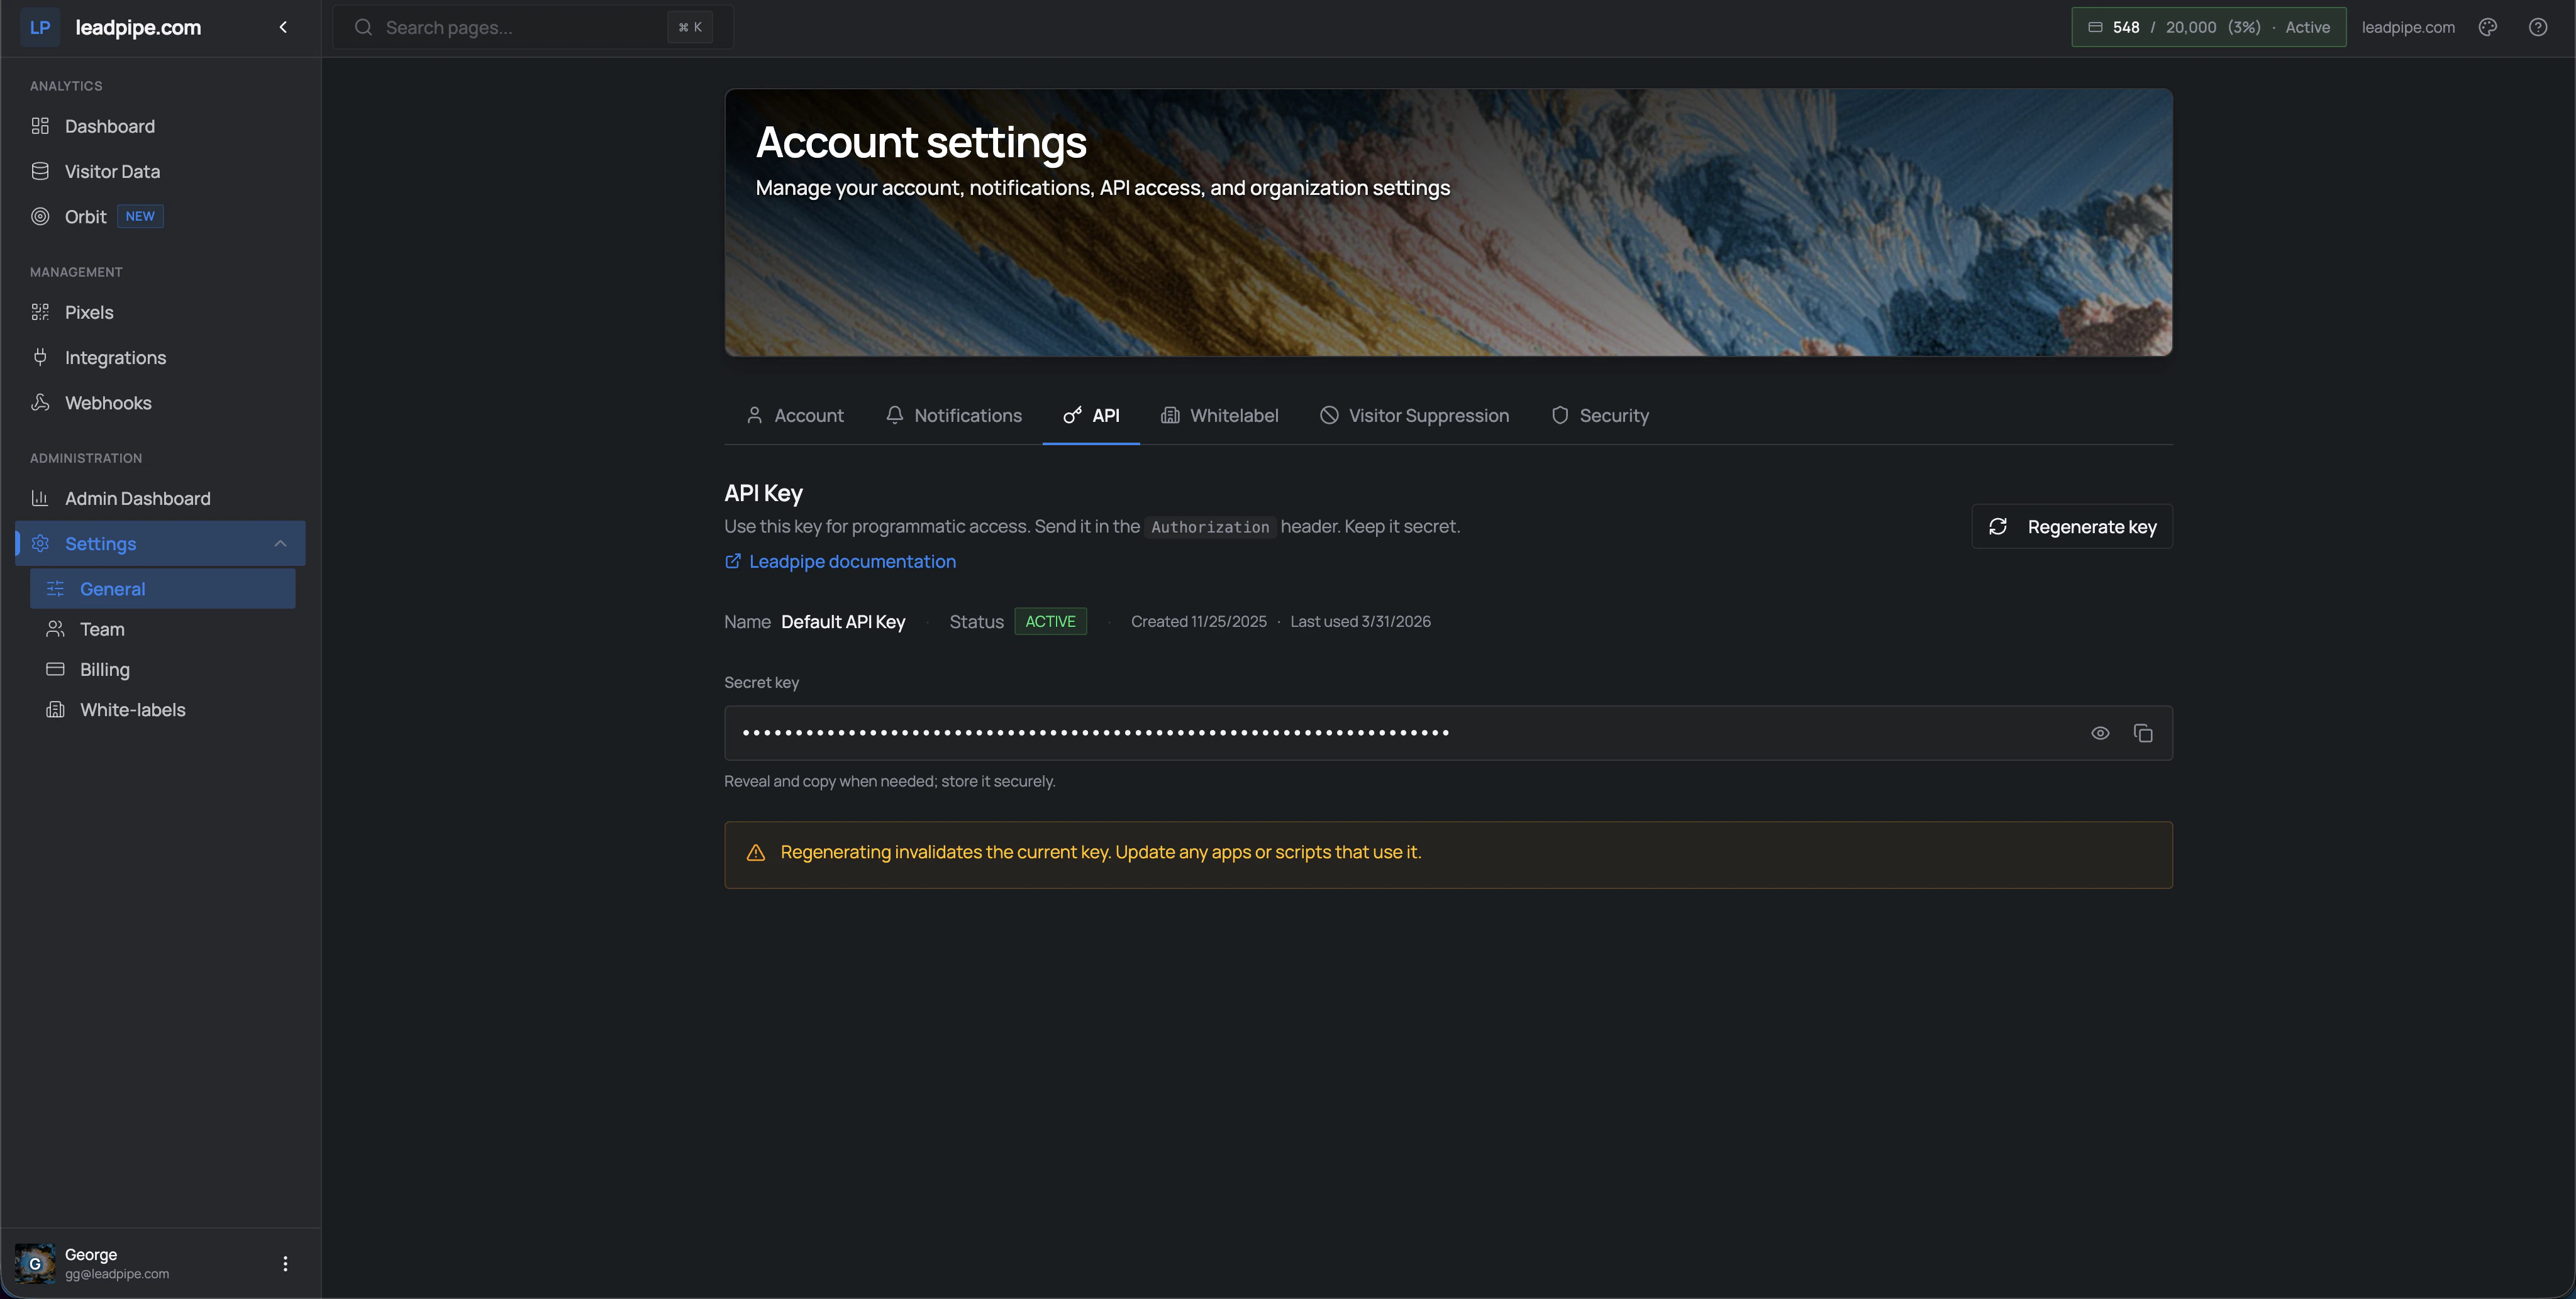The width and height of the screenshot is (2576, 1299).
Task: Open the theme palette icon
Action: [2487, 27]
